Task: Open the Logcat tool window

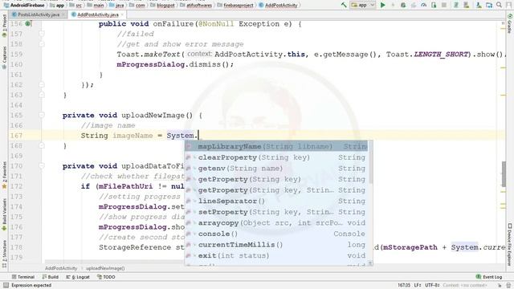Action: 78,277
